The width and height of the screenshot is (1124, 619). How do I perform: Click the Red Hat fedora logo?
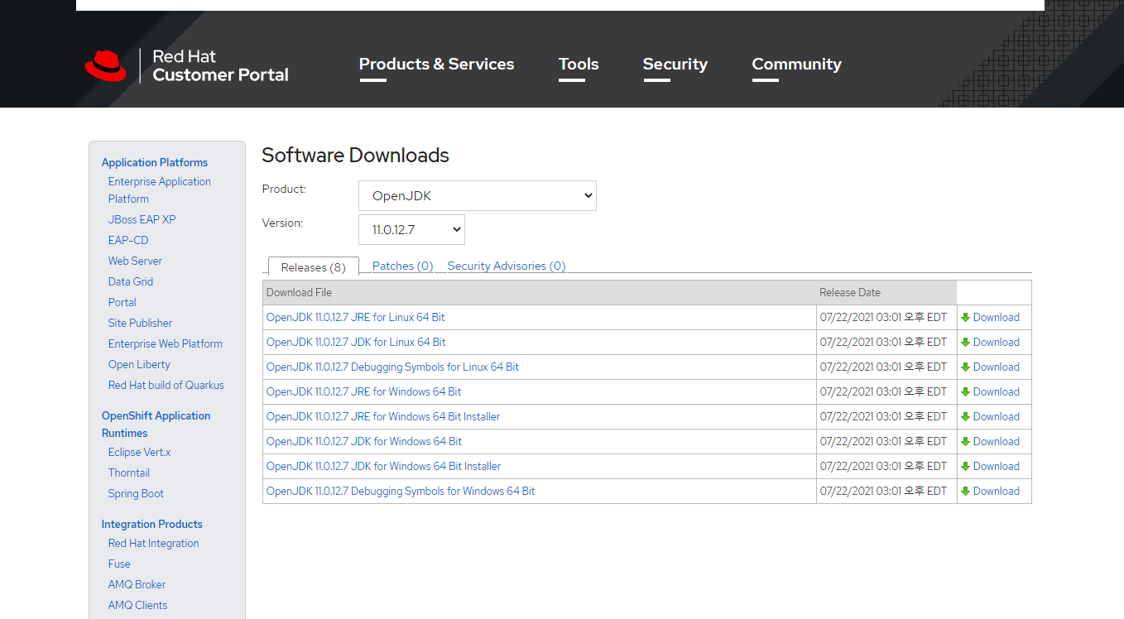(106, 65)
